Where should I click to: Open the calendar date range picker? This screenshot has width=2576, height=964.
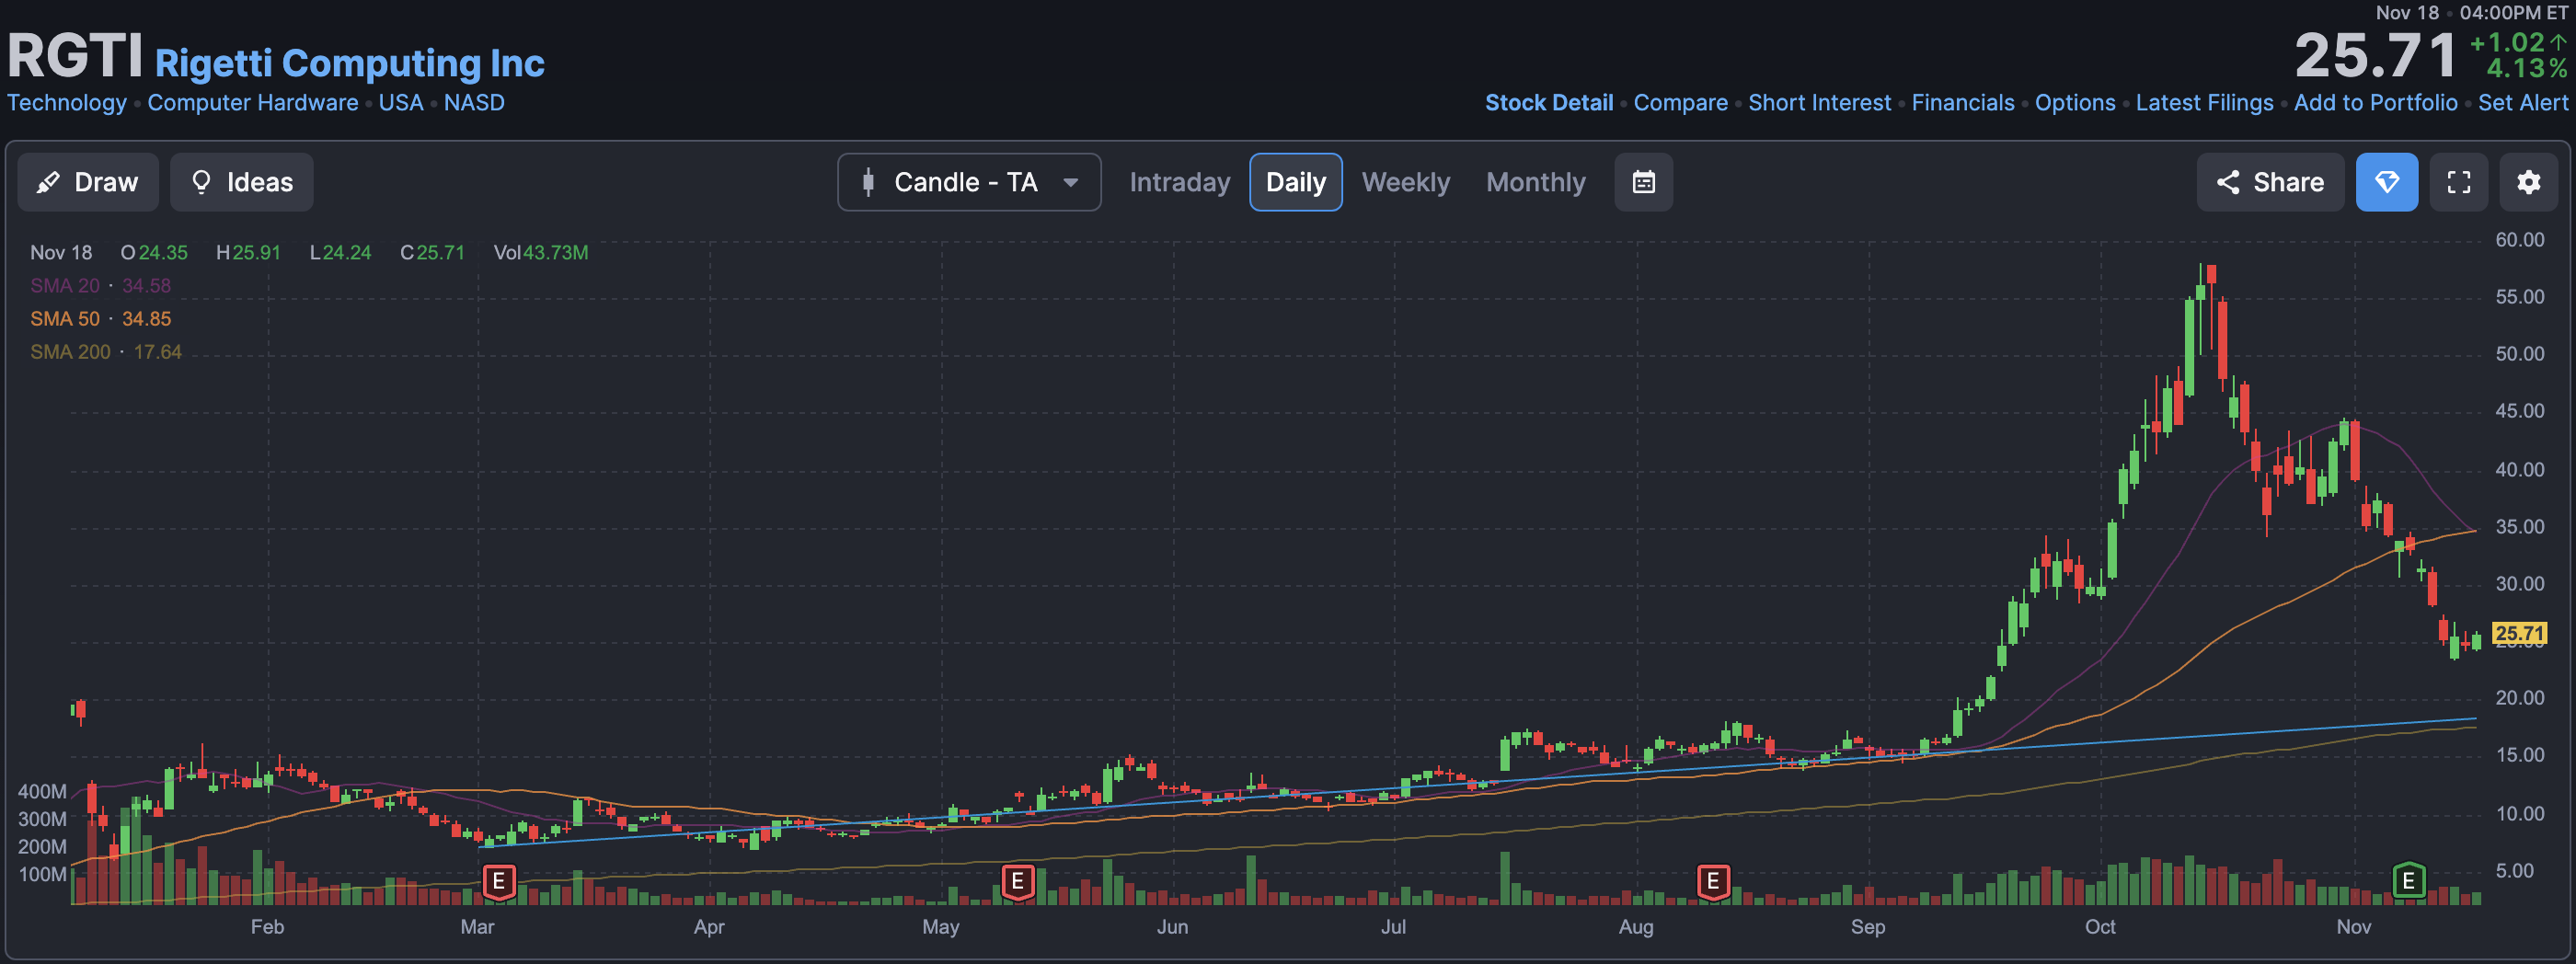click(x=1644, y=182)
